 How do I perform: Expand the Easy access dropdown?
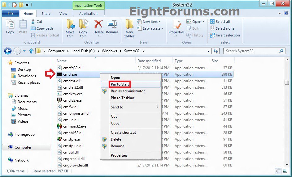pos(162,28)
